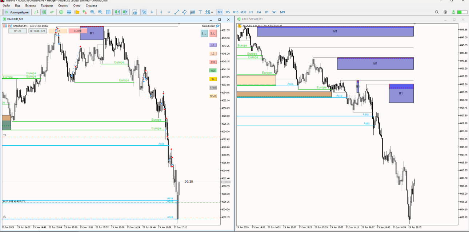The width and height of the screenshot is (469, 232).
Task: Click the BUY 0.01 at 4005.99 trade label
Action: pos(14,201)
